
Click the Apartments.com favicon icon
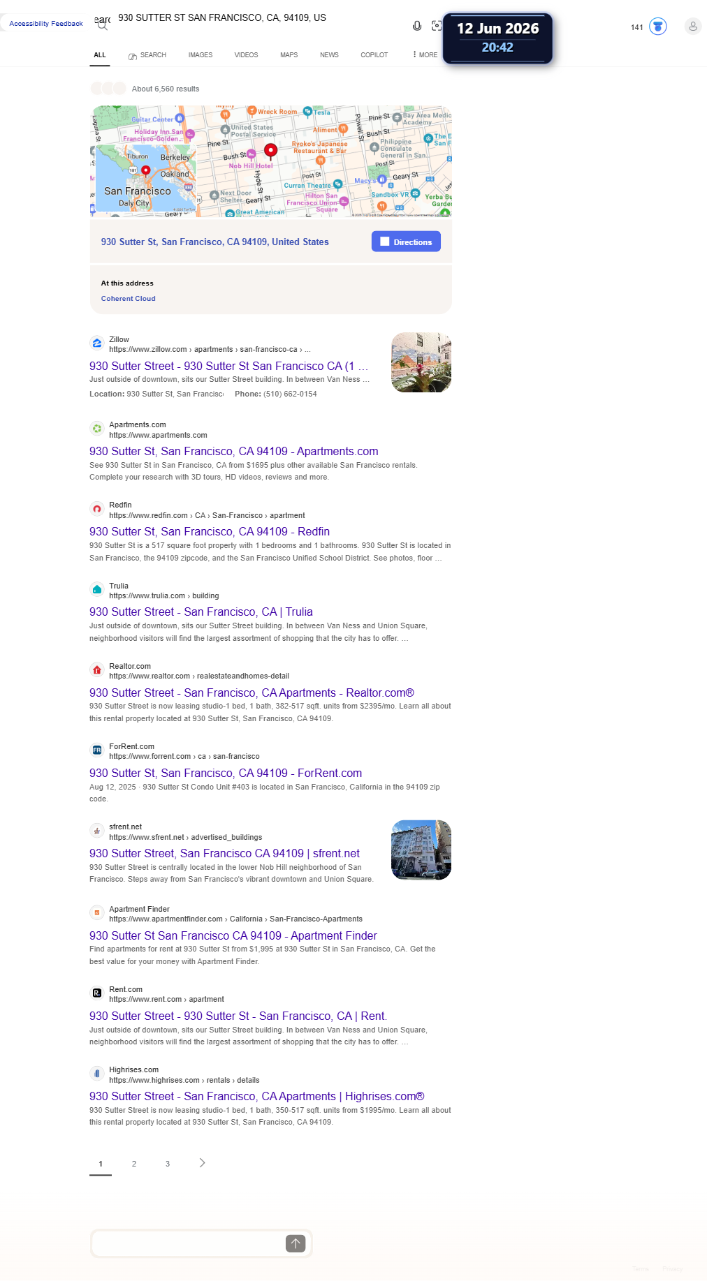click(x=97, y=429)
